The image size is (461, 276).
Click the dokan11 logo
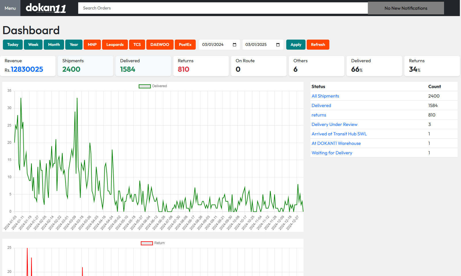tap(46, 8)
